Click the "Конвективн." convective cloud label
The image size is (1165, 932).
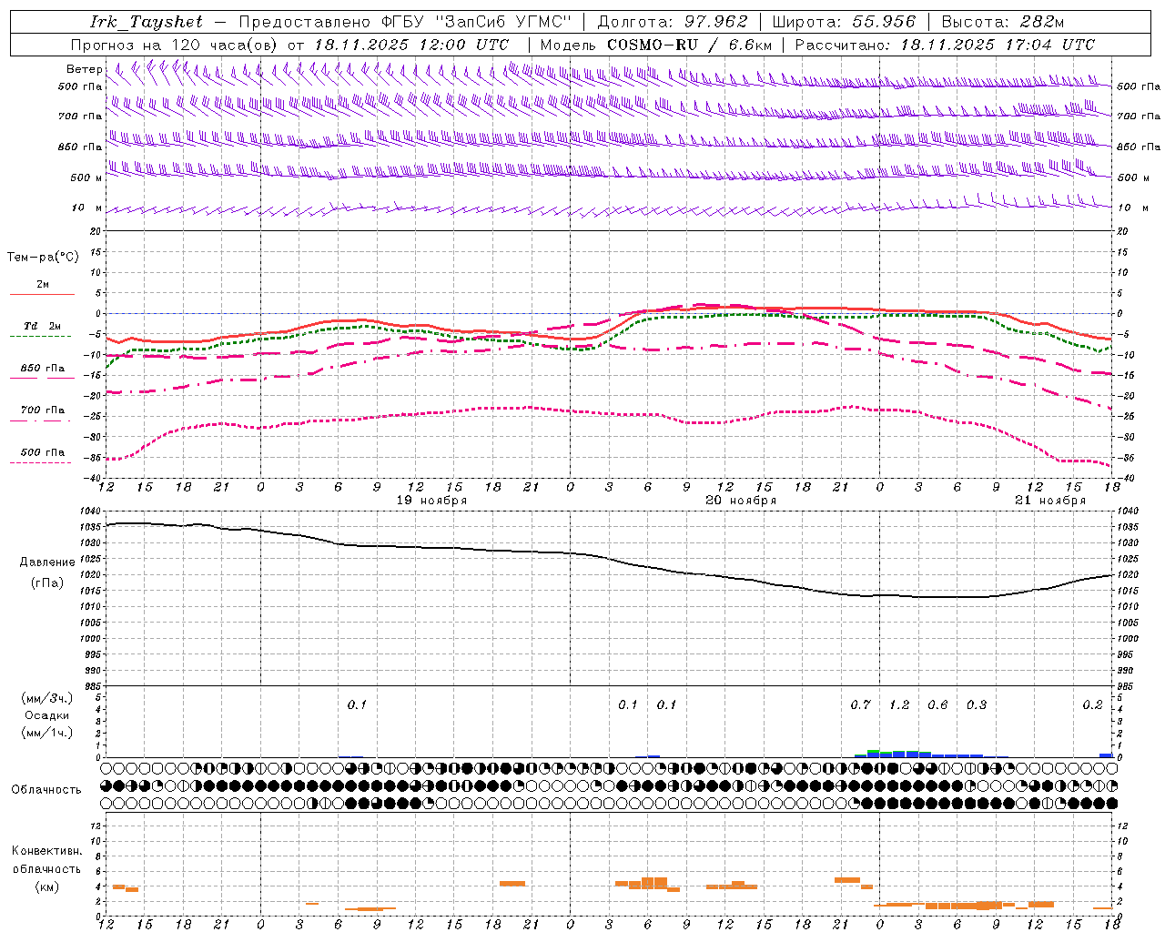coord(46,851)
